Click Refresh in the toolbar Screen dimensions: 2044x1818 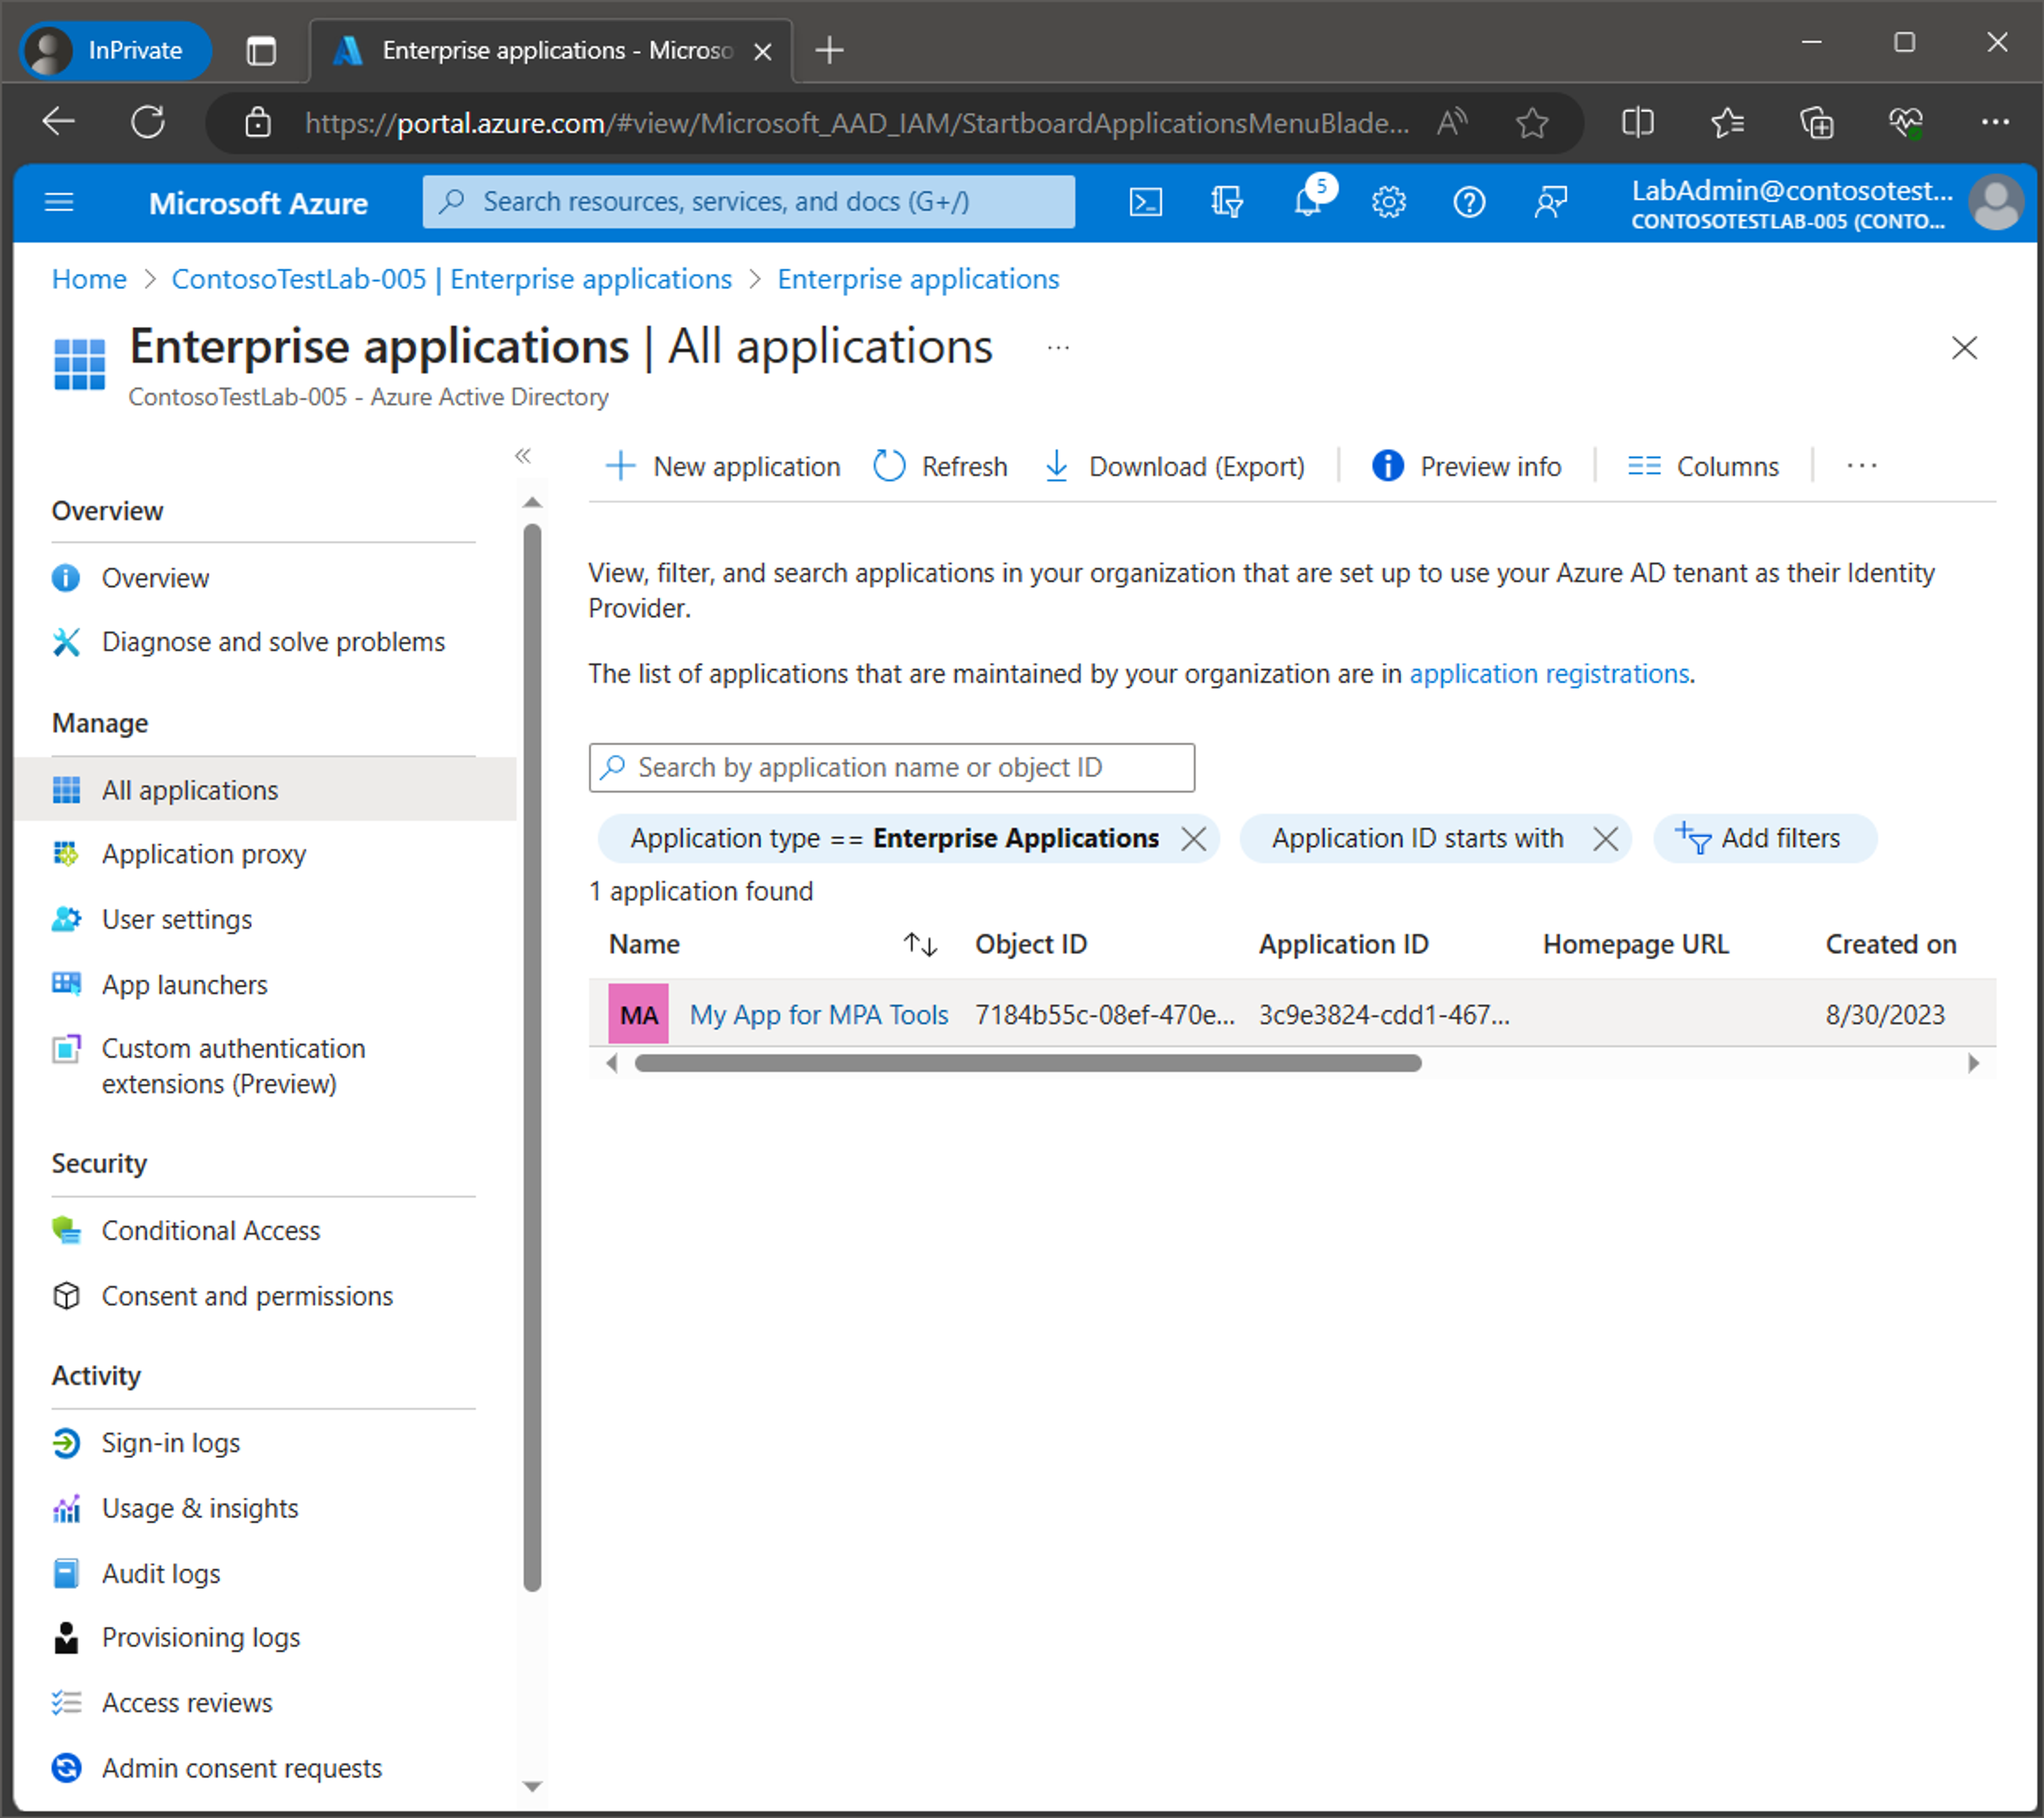pos(940,466)
